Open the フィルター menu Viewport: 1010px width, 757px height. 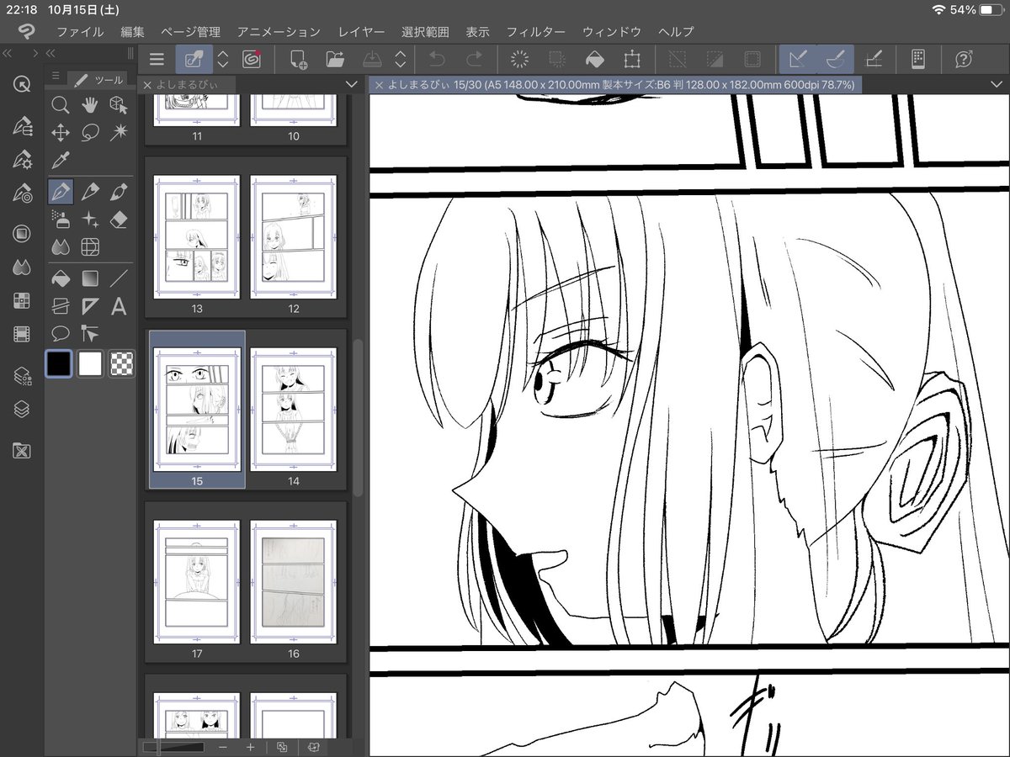coord(535,32)
